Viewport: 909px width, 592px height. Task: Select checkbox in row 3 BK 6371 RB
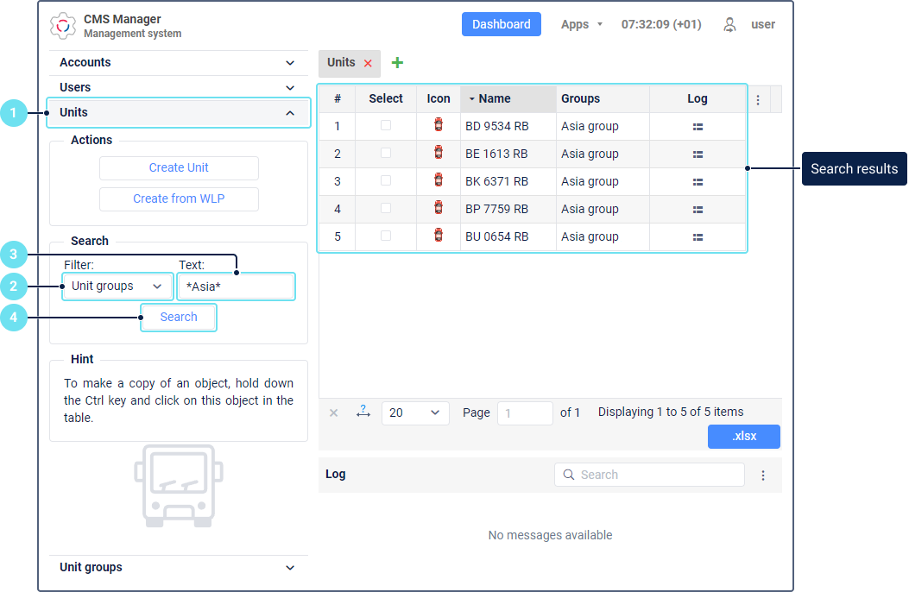tap(386, 181)
